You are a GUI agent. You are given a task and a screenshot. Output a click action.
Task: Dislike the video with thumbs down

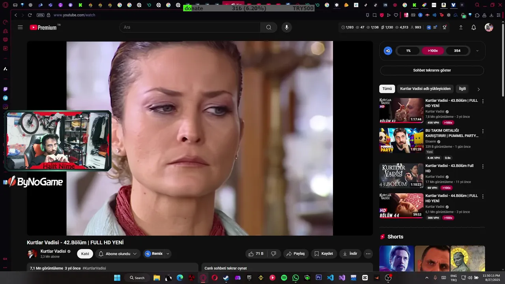click(x=274, y=254)
